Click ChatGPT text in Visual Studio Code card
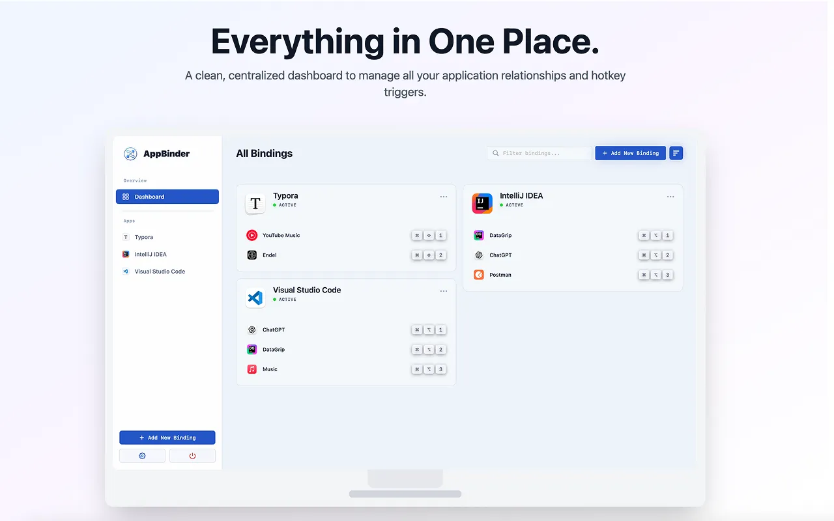Viewport: 834px width, 521px height. tap(274, 330)
